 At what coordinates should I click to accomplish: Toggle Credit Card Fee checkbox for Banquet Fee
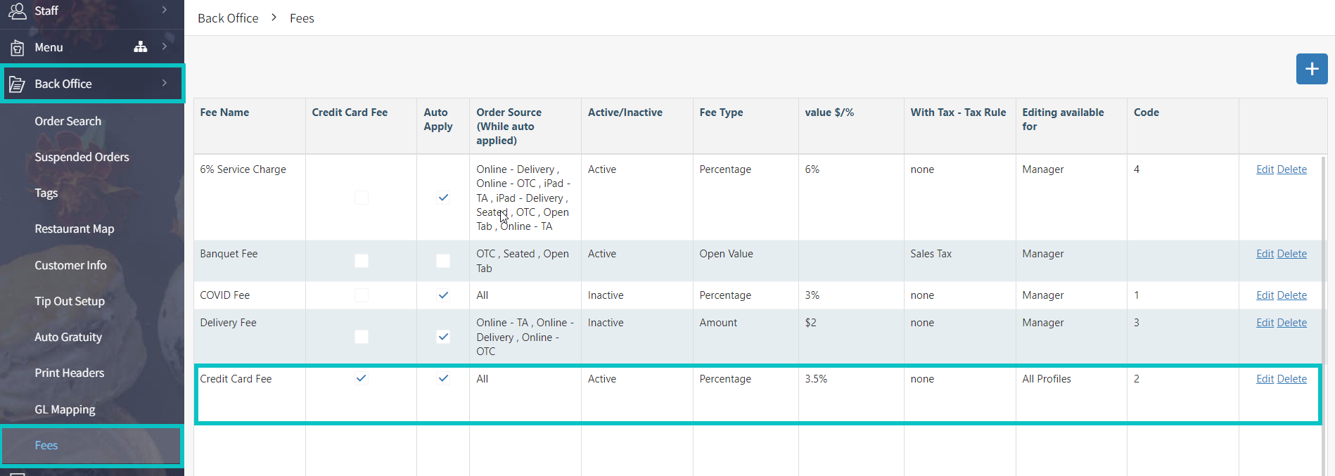coord(362,261)
